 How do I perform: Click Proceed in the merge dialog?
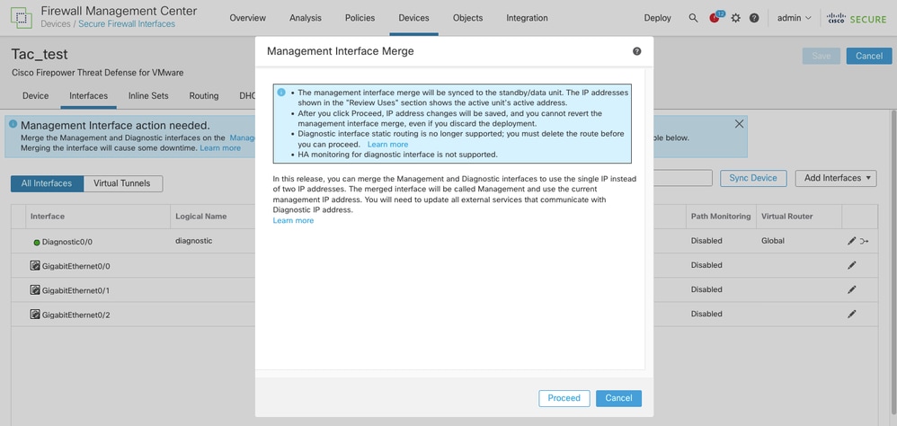tap(564, 398)
